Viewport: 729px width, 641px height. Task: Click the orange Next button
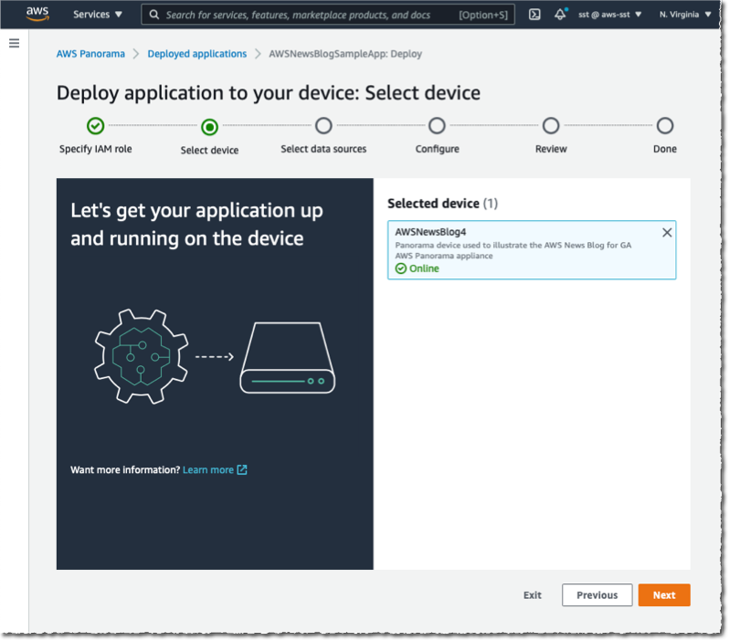coord(664,595)
